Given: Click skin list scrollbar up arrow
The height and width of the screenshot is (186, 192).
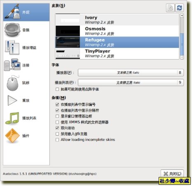Looking at the screenshot, I should pos(182,15).
